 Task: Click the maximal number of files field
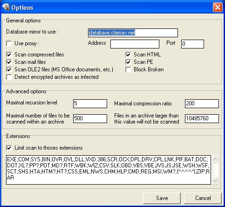click(x=90, y=118)
